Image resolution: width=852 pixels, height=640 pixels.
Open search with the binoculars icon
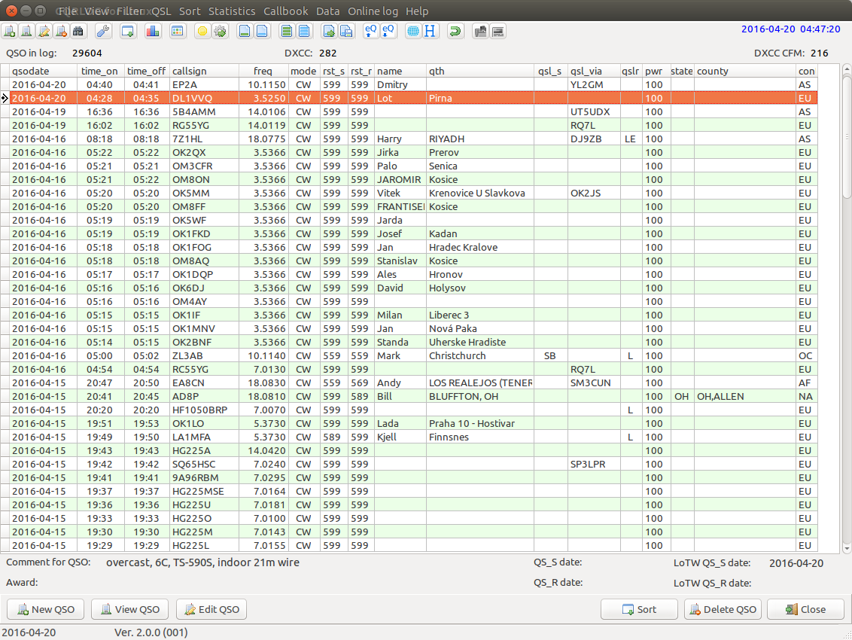click(78, 31)
